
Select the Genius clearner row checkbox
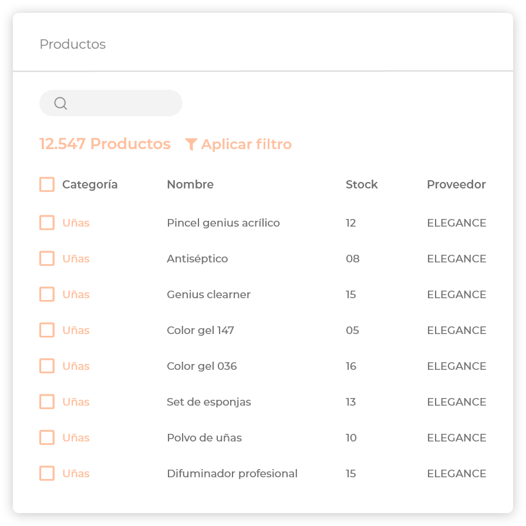coord(46,294)
